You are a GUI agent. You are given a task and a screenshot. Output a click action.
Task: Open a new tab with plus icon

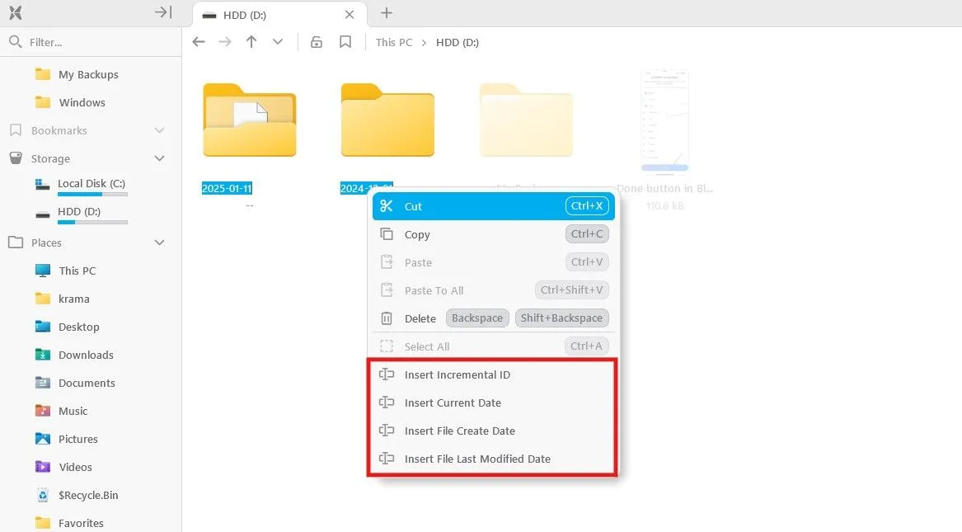click(387, 13)
